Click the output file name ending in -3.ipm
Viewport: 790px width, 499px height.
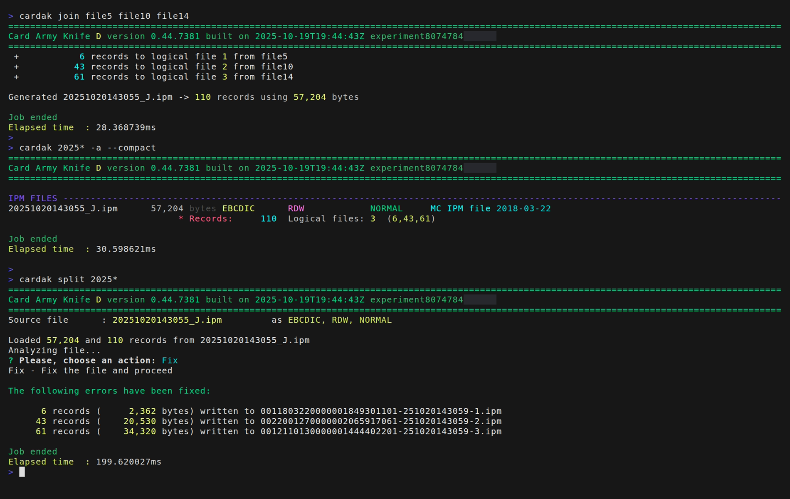point(381,432)
